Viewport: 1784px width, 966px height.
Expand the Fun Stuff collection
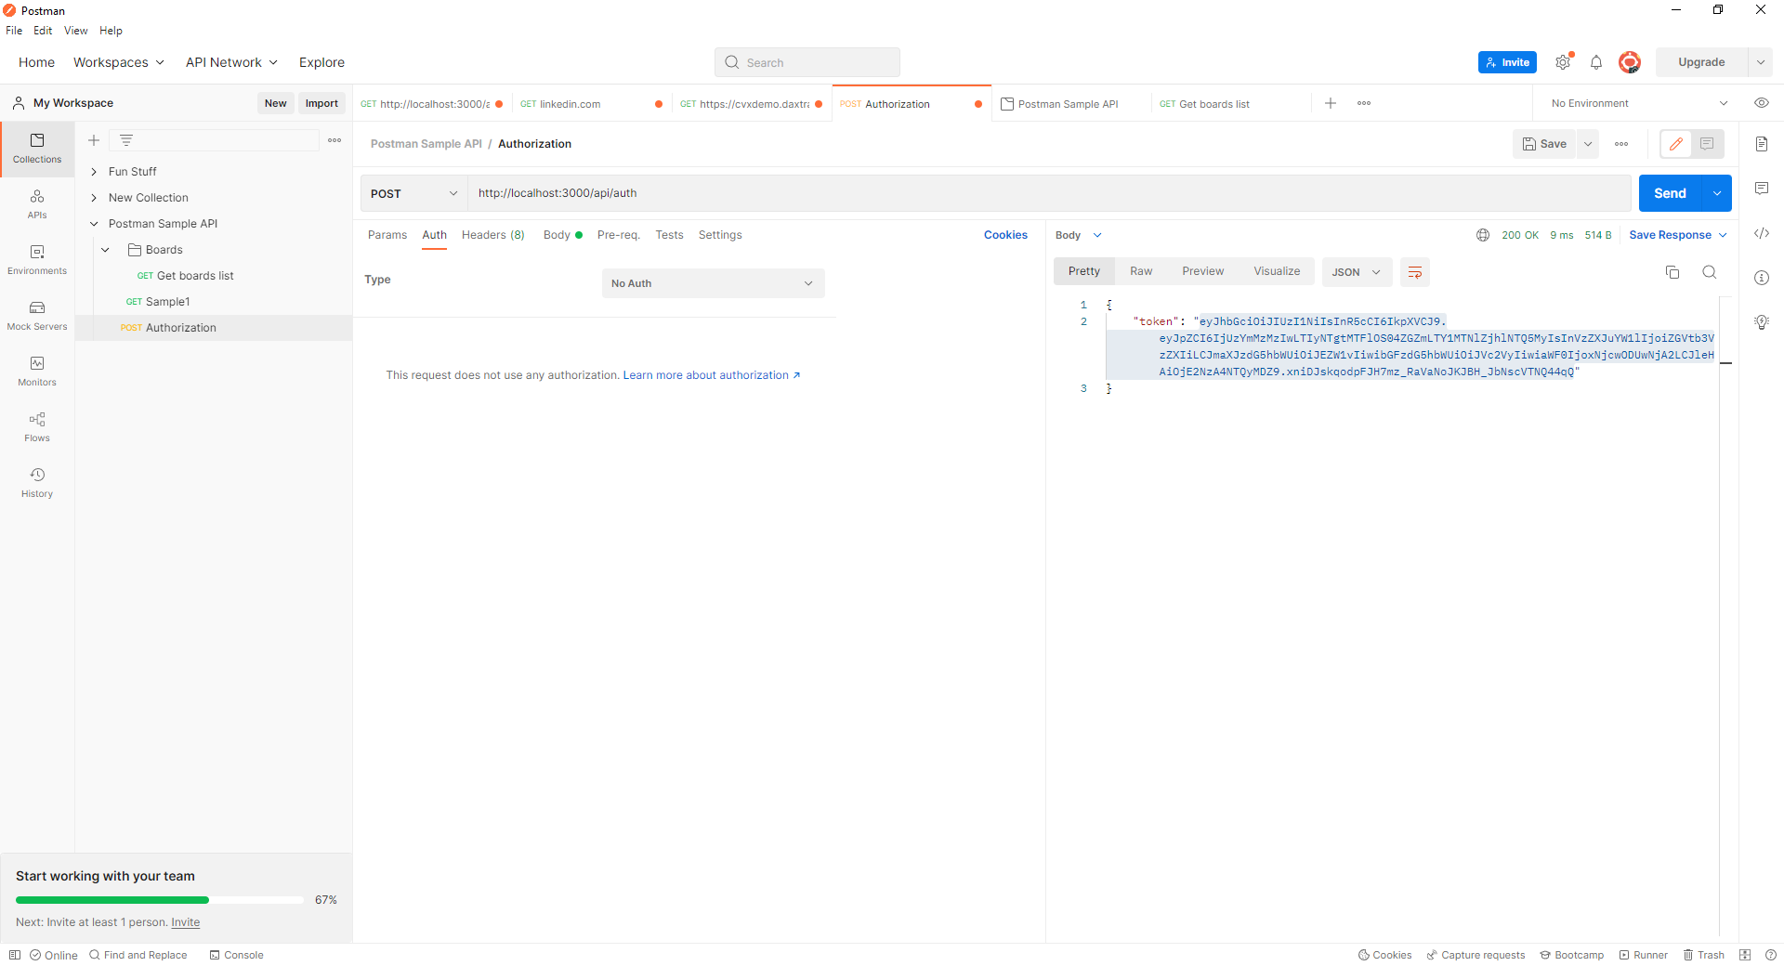tap(94, 172)
